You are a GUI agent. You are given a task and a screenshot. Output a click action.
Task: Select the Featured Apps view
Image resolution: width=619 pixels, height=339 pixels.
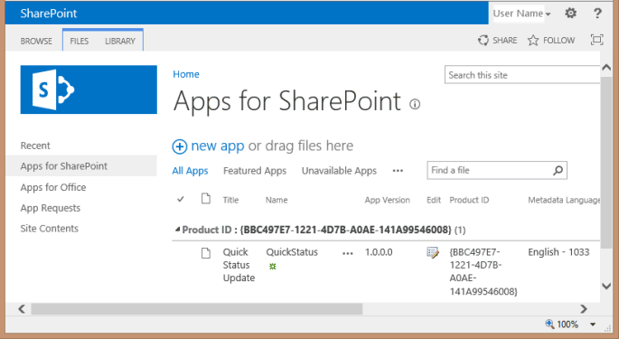coord(255,171)
